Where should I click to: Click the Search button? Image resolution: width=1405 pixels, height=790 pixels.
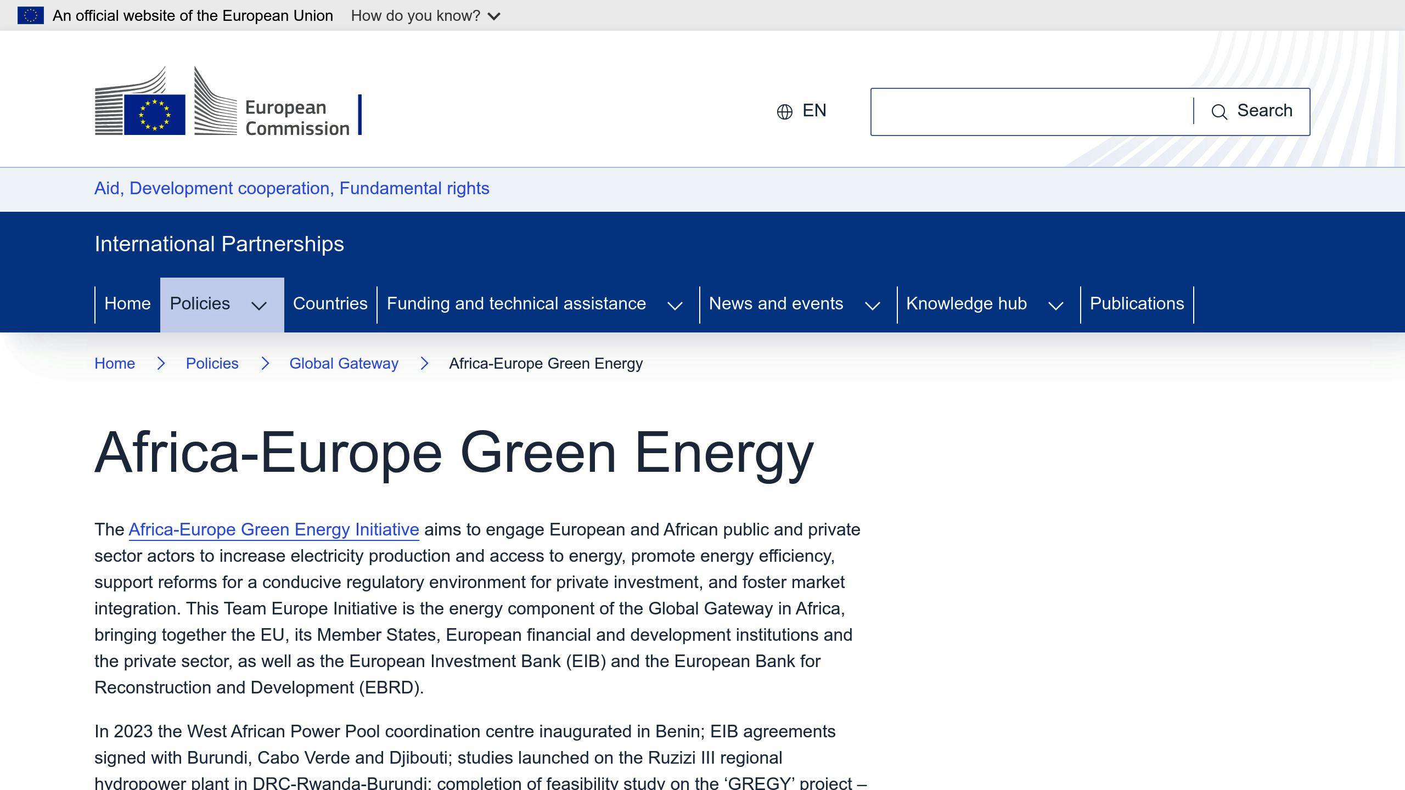[1252, 111]
